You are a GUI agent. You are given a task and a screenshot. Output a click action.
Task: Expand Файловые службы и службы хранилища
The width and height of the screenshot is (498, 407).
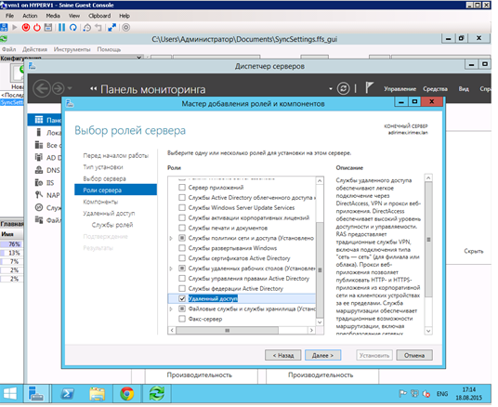point(171,309)
